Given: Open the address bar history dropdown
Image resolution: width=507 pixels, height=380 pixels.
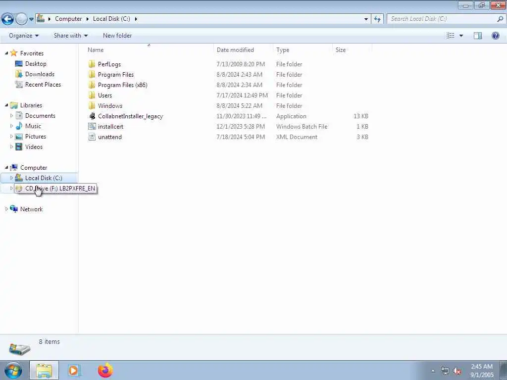Looking at the screenshot, I should [x=366, y=19].
